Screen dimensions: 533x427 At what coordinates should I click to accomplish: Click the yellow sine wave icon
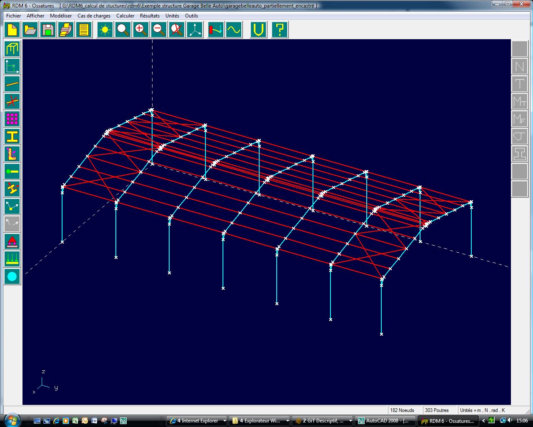234,30
